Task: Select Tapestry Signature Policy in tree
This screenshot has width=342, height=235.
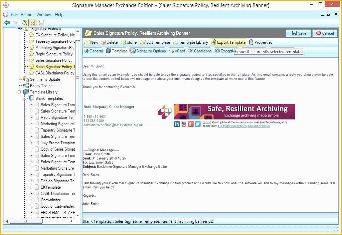Action: (52, 41)
